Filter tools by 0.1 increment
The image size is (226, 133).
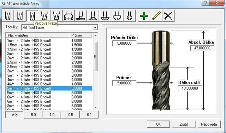coord(89,115)
